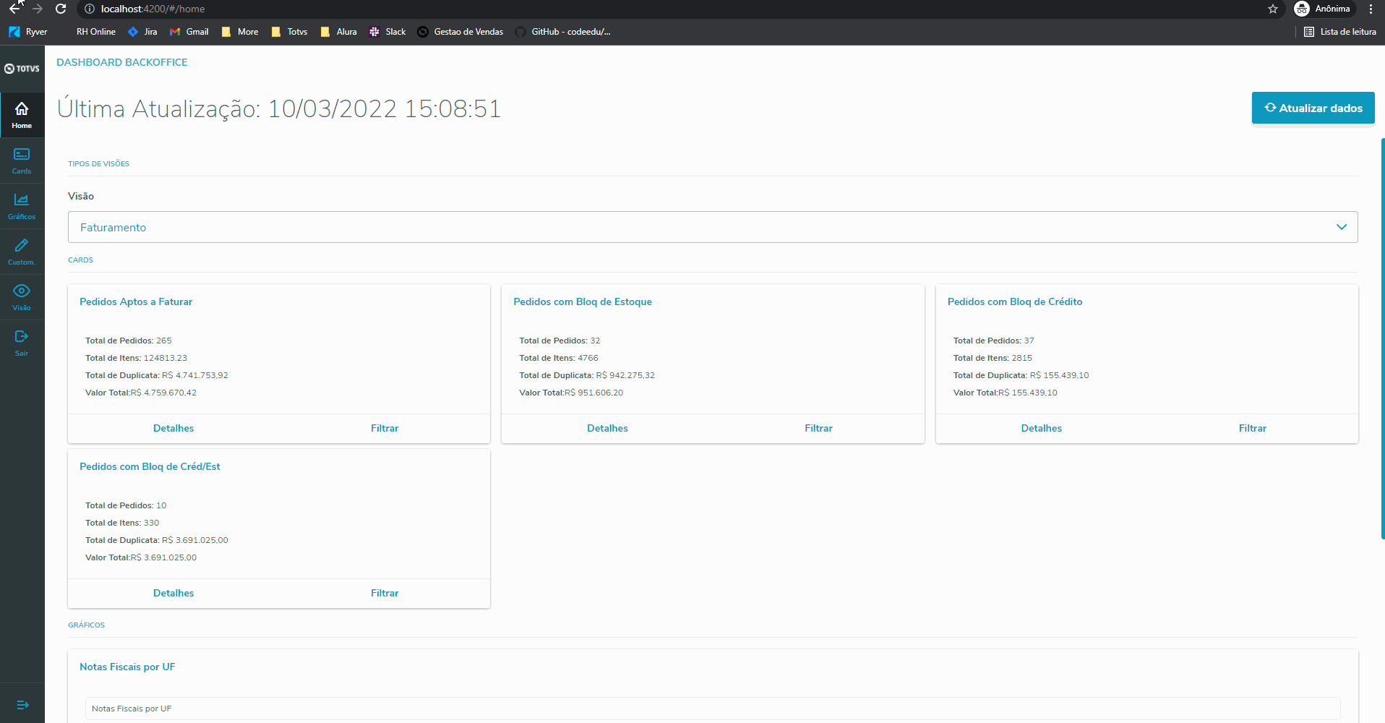Click Filtrar on Pedidos com Bloq de Créd/Est
1385x723 pixels.
pyautogui.click(x=385, y=593)
